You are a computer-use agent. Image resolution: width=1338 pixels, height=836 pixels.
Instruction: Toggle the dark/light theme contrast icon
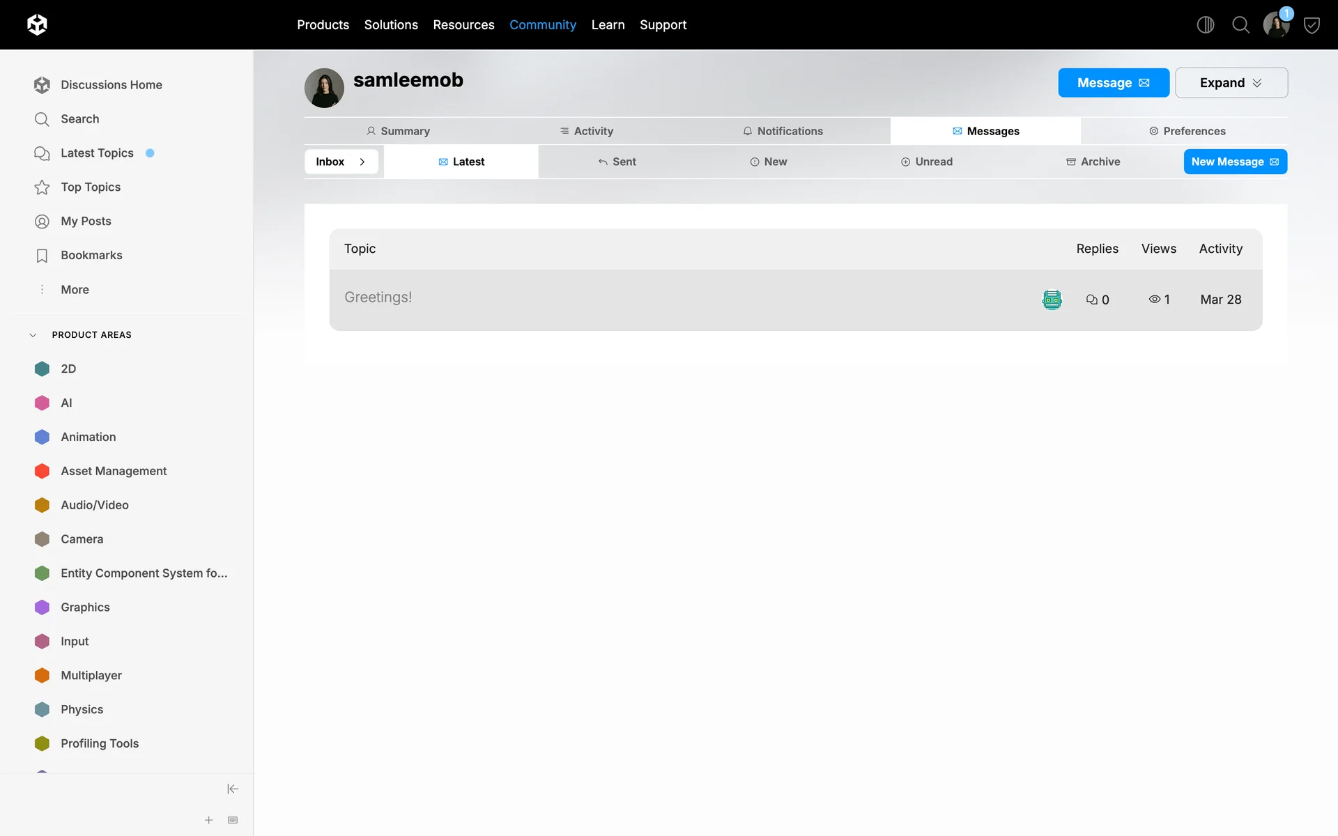coord(1205,25)
